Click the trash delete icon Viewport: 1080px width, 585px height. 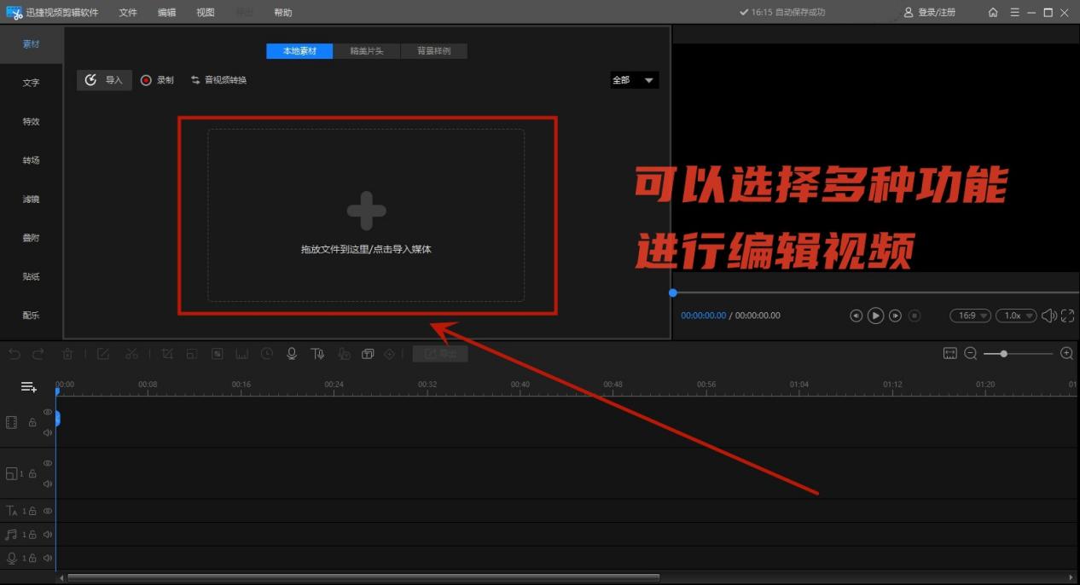click(68, 354)
